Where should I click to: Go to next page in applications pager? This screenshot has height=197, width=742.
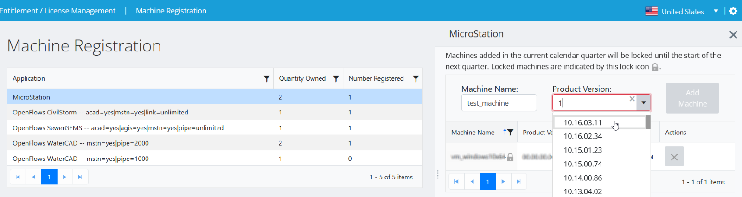64,177
